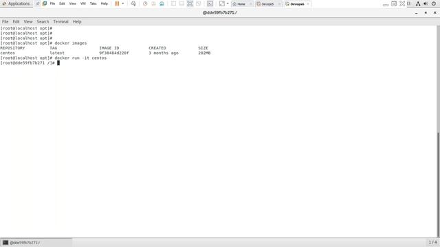Screen dimensions: 440x247
Task: Open the volume control icon
Action: coord(426,3)
